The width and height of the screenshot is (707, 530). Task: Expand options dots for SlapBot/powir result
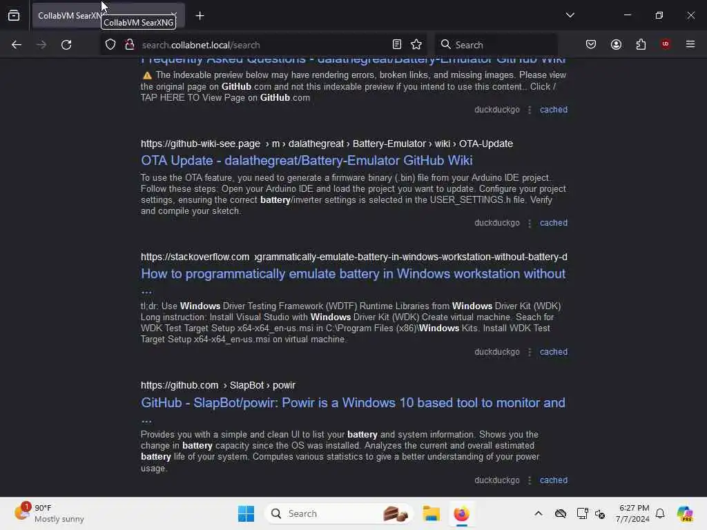530,480
